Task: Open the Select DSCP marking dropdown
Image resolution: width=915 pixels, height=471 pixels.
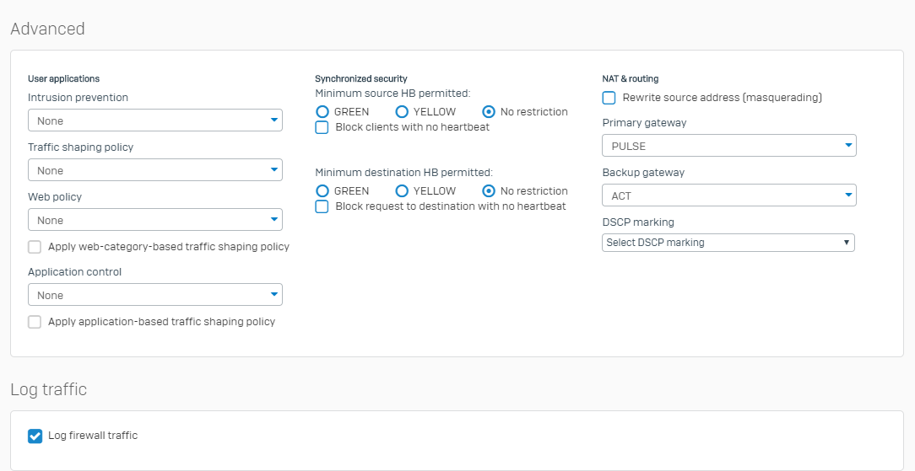Action: (728, 243)
